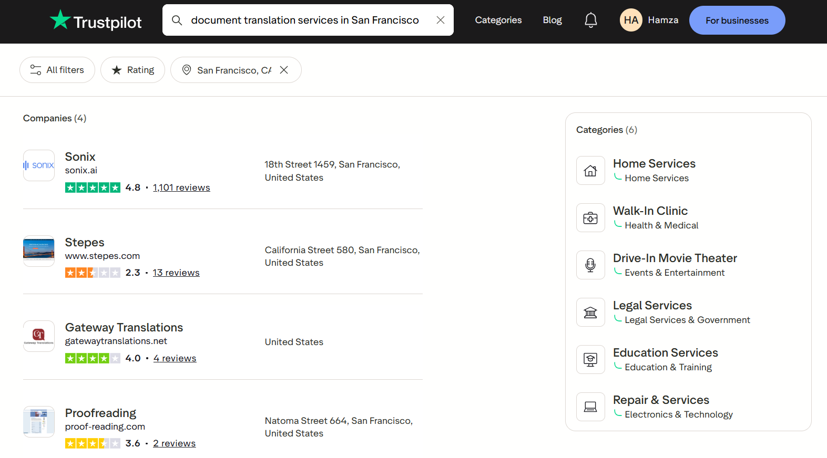Select the Walk-In Clinic medical icon
This screenshot has height=458, width=827.
pyautogui.click(x=590, y=218)
